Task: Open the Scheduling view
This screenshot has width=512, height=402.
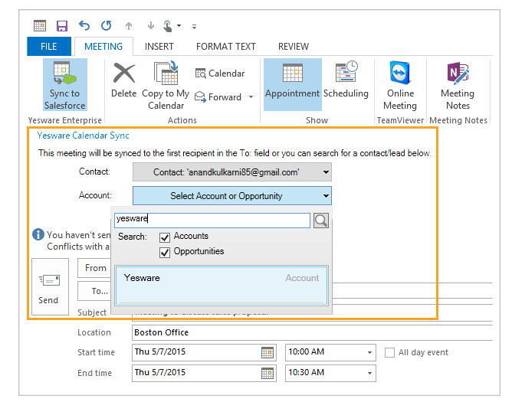Action: pos(346,80)
